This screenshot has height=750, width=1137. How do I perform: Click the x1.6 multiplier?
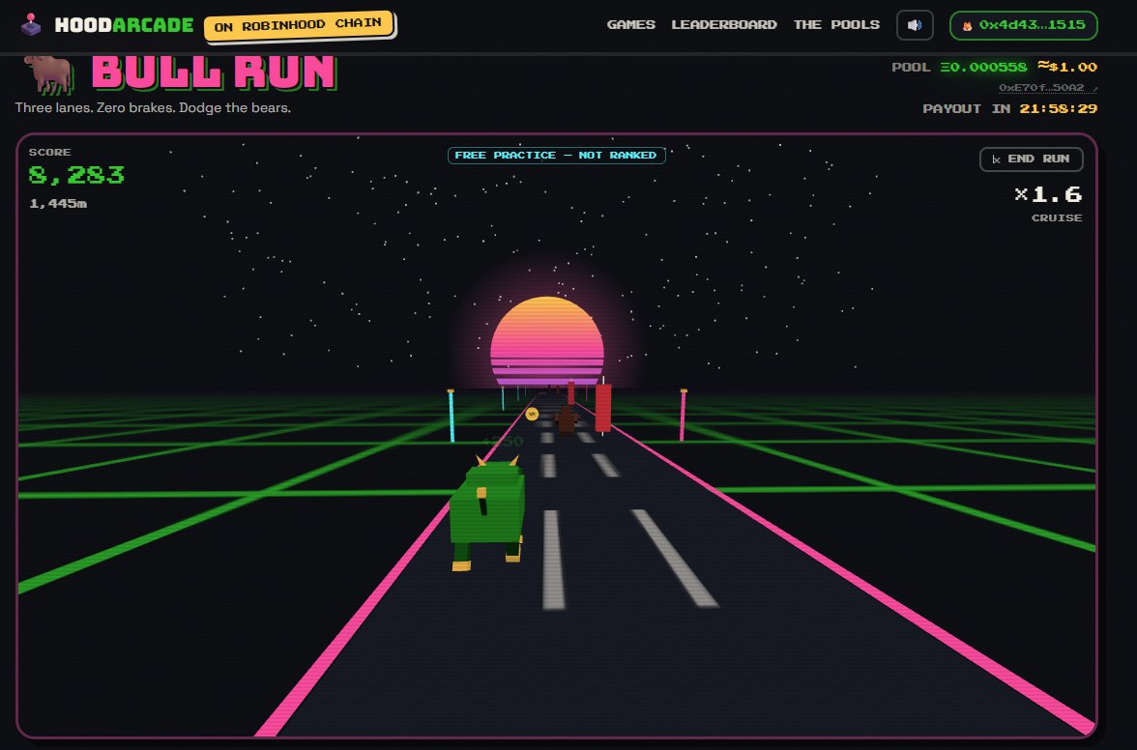point(1048,194)
